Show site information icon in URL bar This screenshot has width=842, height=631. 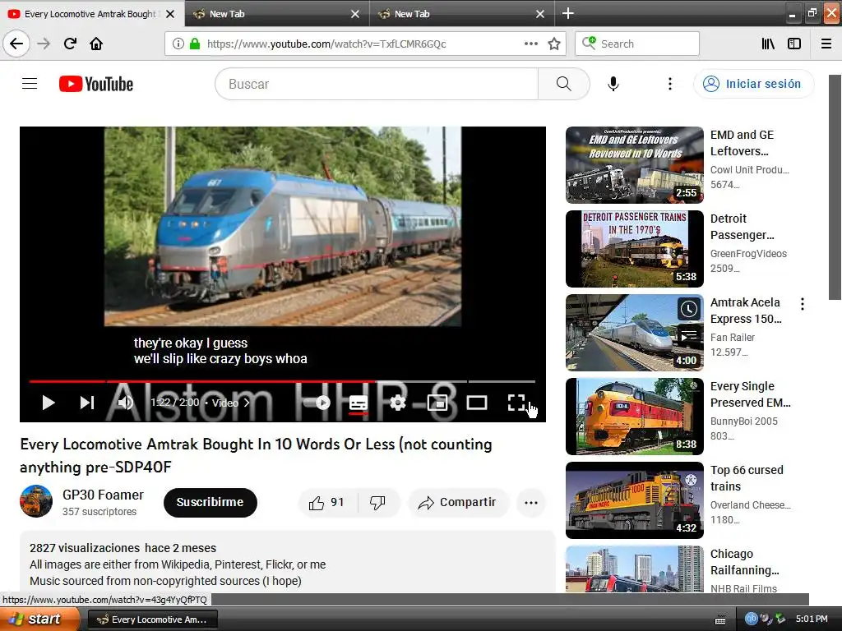(178, 44)
